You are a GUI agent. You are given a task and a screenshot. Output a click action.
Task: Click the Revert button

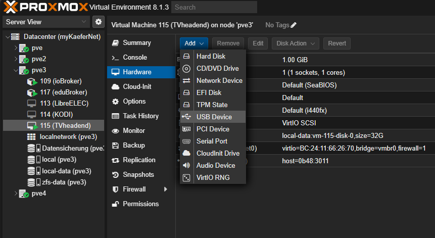coord(336,43)
